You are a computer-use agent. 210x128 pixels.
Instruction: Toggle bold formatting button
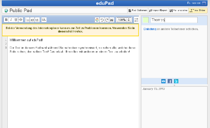tap(6, 20)
